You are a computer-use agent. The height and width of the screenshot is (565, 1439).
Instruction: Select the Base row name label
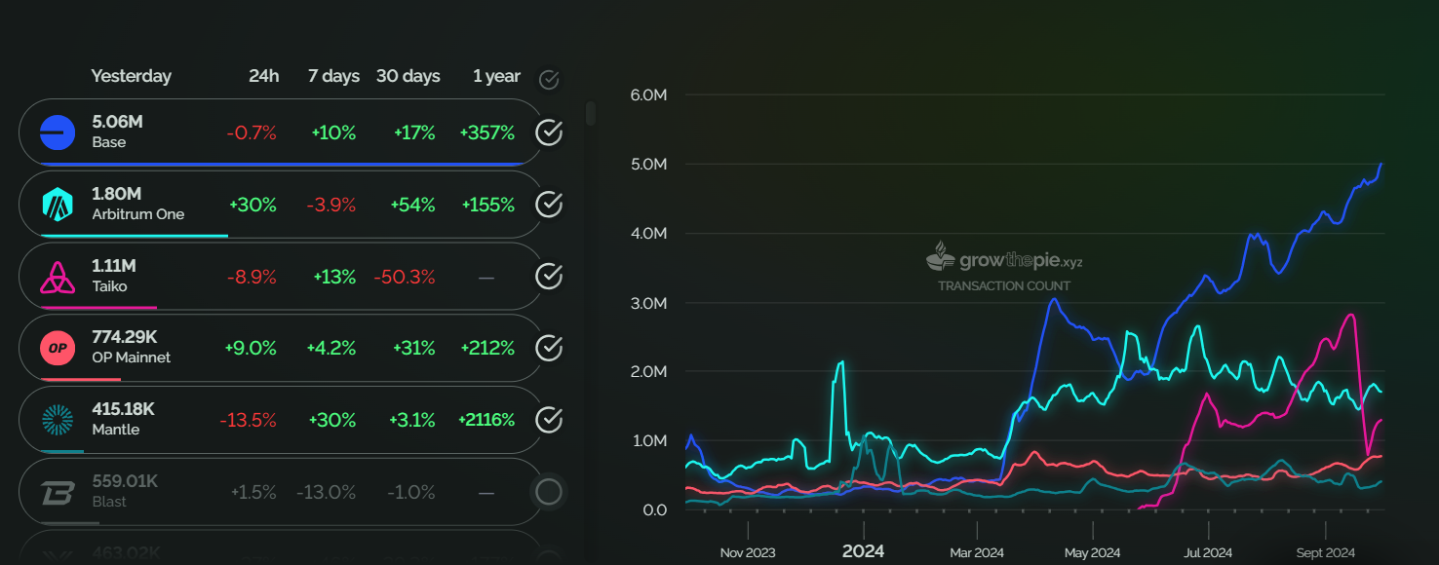click(109, 142)
